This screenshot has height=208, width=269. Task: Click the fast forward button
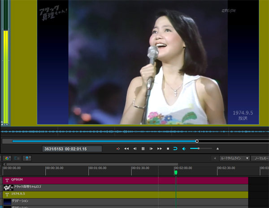point(160,149)
